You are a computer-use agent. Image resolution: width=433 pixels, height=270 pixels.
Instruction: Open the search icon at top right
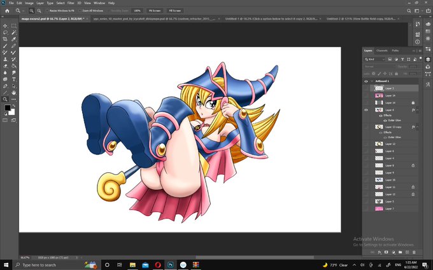click(409, 11)
